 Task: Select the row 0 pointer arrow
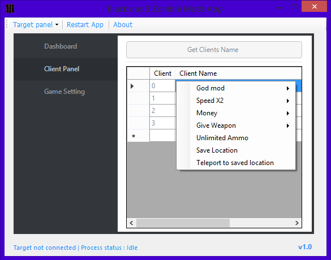point(132,86)
